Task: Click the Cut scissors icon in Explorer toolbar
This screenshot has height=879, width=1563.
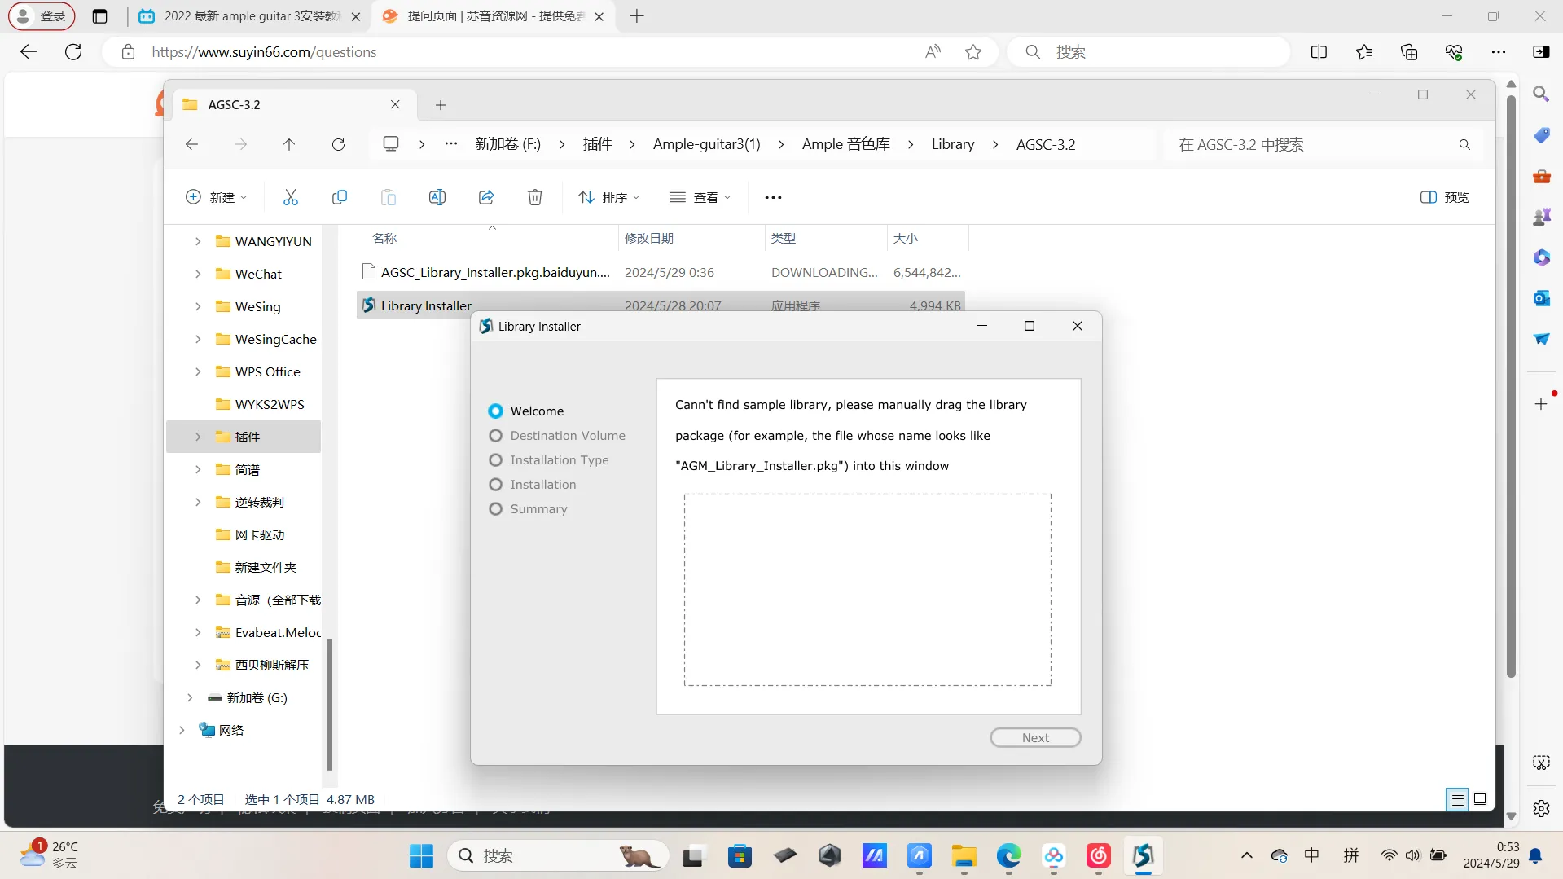Action: point(291,197)
